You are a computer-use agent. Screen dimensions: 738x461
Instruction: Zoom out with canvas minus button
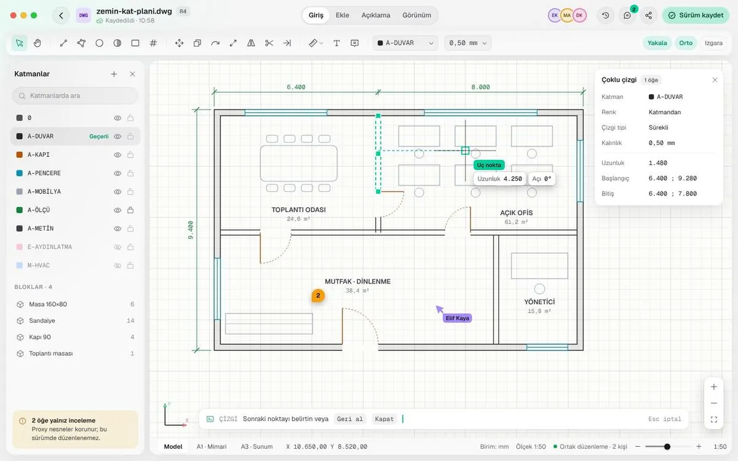pos(714,403)
